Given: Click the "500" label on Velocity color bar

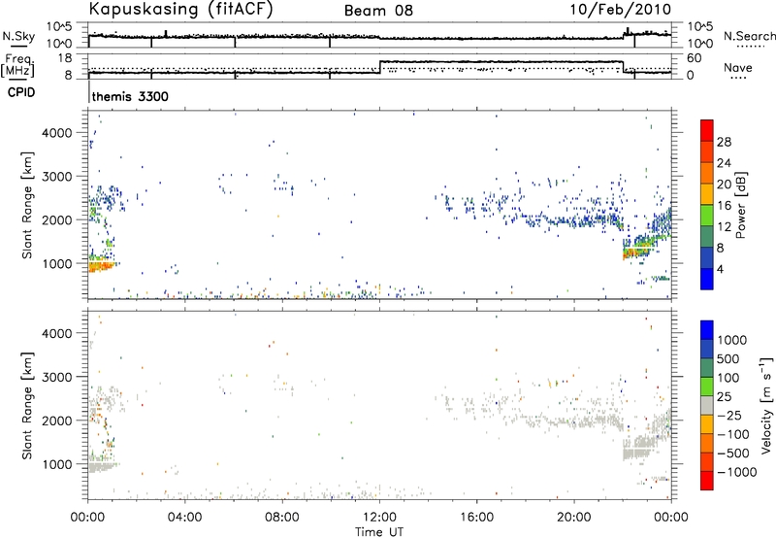Looking at the screenshot, I should pyautogui.click(x=727, y=358).
